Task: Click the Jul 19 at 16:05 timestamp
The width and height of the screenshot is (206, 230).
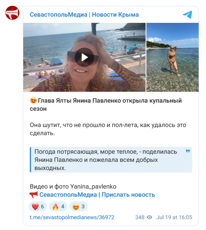Action: (174, 217)
